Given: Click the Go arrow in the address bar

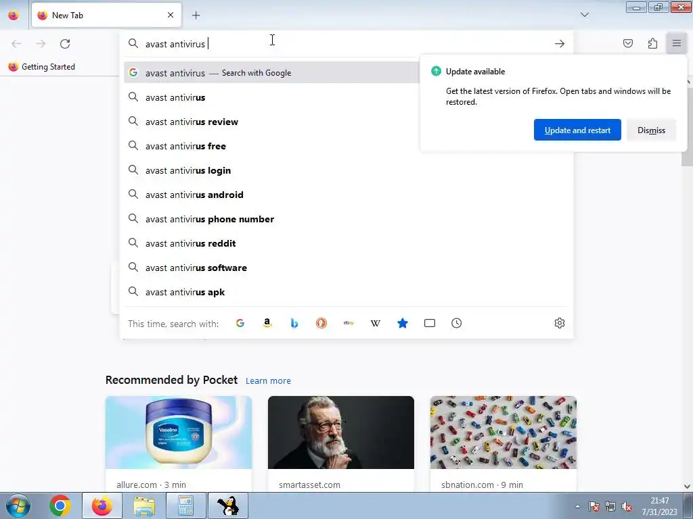Looking at the screenshot, I should coord(560,44).
